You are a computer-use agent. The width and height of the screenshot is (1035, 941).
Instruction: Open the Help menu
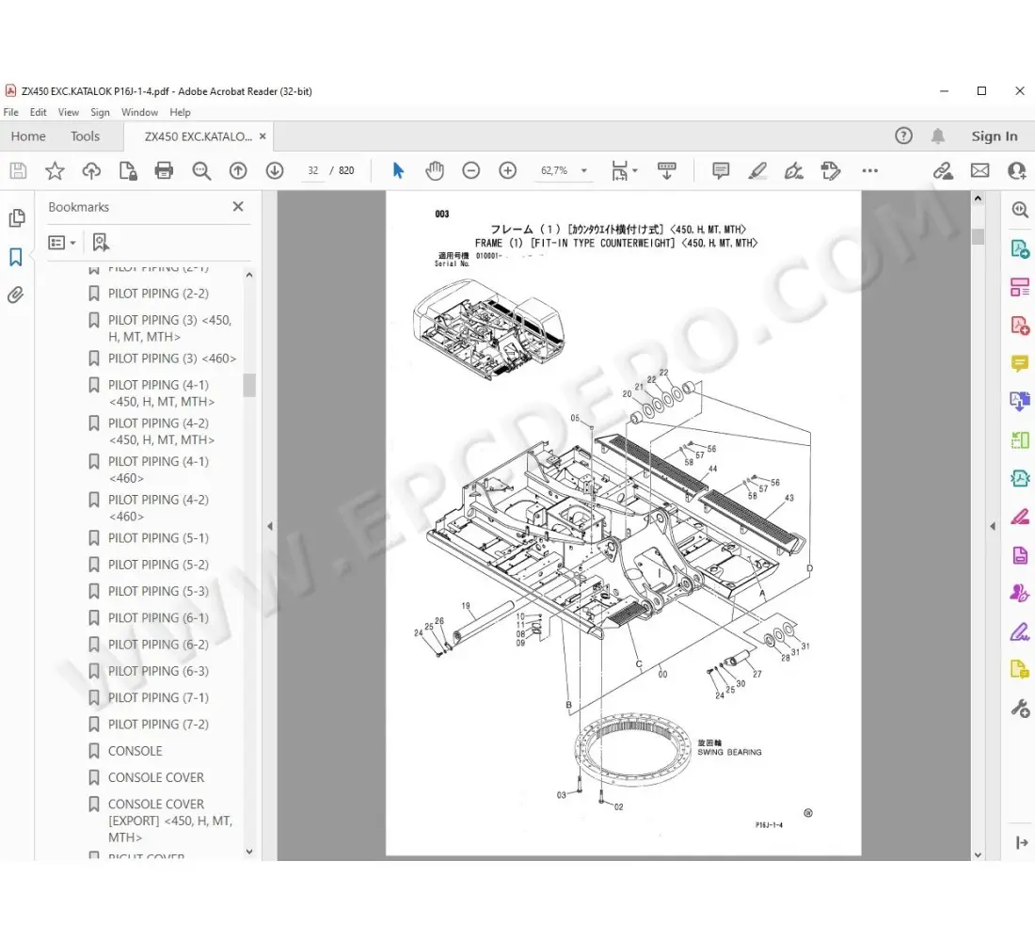(180, 112)
